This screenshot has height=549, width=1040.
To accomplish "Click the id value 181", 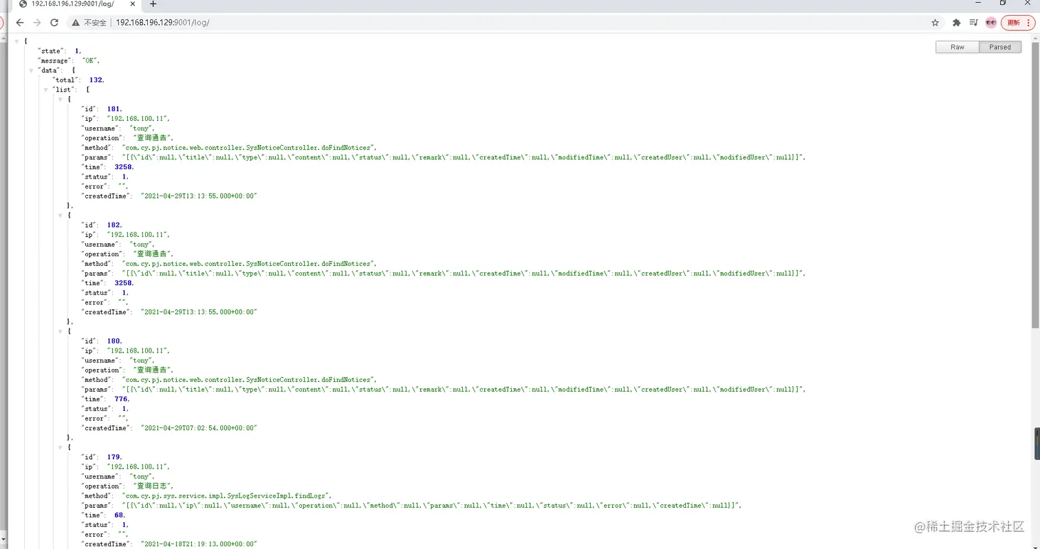I will 114,109.
